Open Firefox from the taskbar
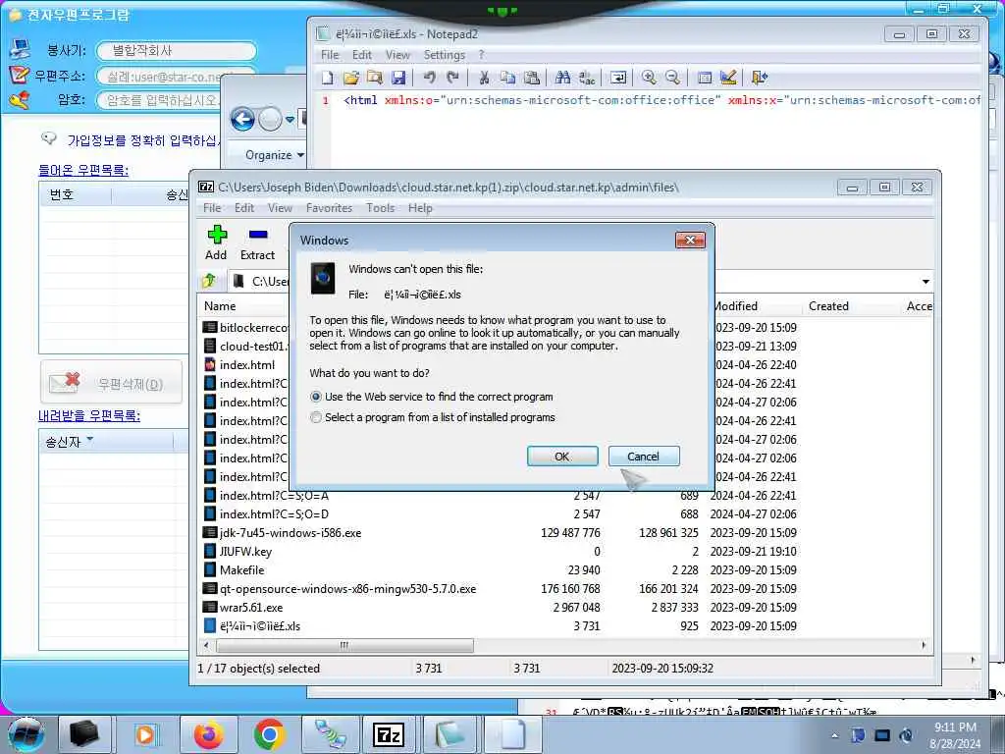The width and height of the screenshot is (1005, 754). 209,734
